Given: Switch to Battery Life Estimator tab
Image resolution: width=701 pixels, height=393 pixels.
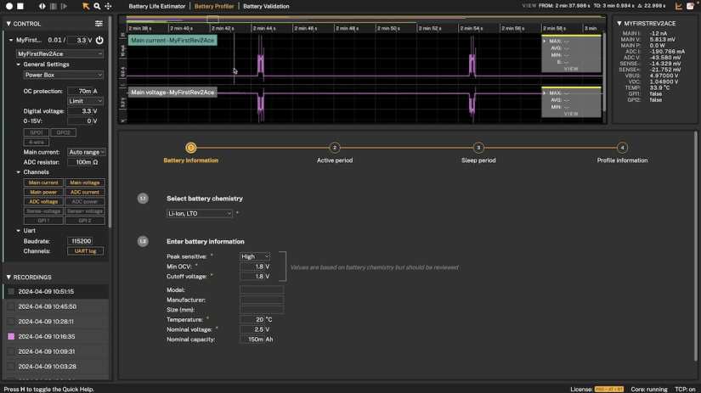Looking at the screenshot, I should (x=156, y=6).
